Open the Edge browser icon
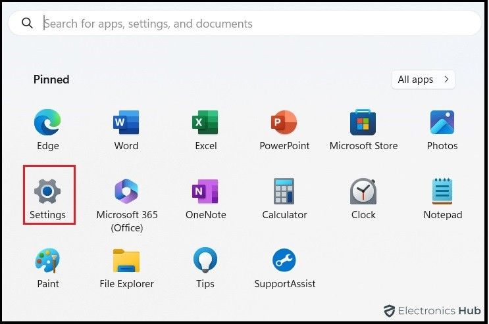Image resolution: width=489 pixels, height=324 pixels. 47,122
